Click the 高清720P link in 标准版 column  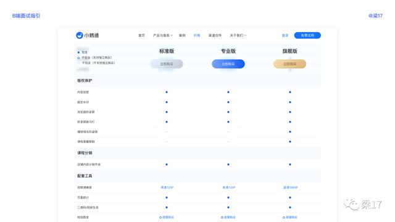pyautogui.click(x=167, y=187)
